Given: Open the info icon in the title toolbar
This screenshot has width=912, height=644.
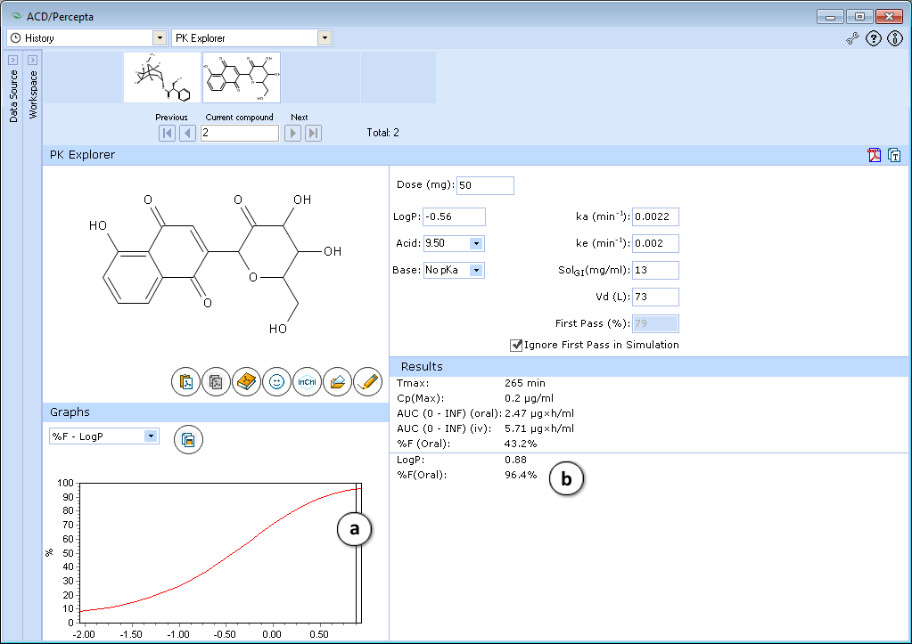Looking at the screenshot, I should point(894,39).
